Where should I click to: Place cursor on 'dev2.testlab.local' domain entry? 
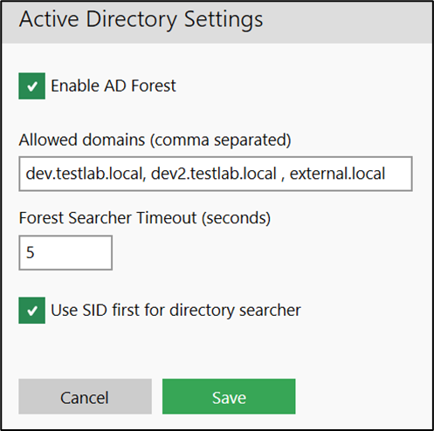tap(213, 174)
